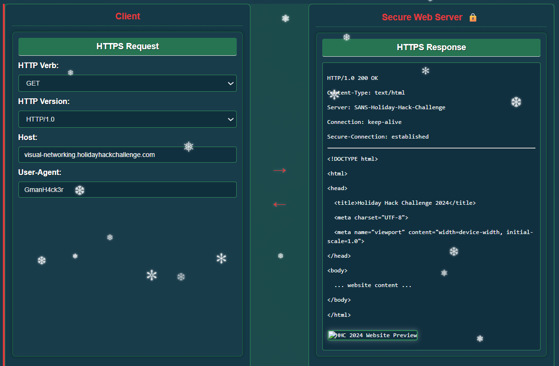Click the "Server: SANS-Holiday-Hack-Challenge" header line
The height and width of the screenshot is (366, 559).
tap(386, 107)
